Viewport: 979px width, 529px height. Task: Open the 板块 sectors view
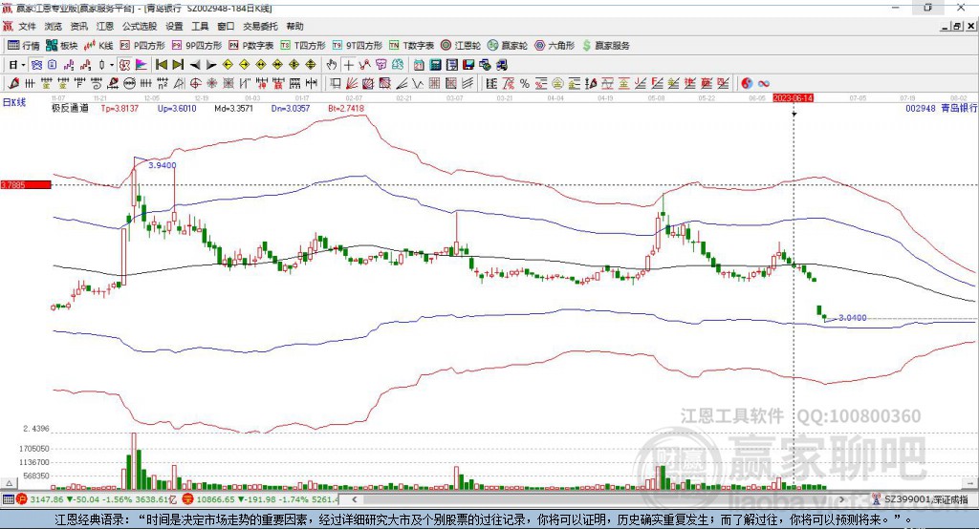pos(62,46)
